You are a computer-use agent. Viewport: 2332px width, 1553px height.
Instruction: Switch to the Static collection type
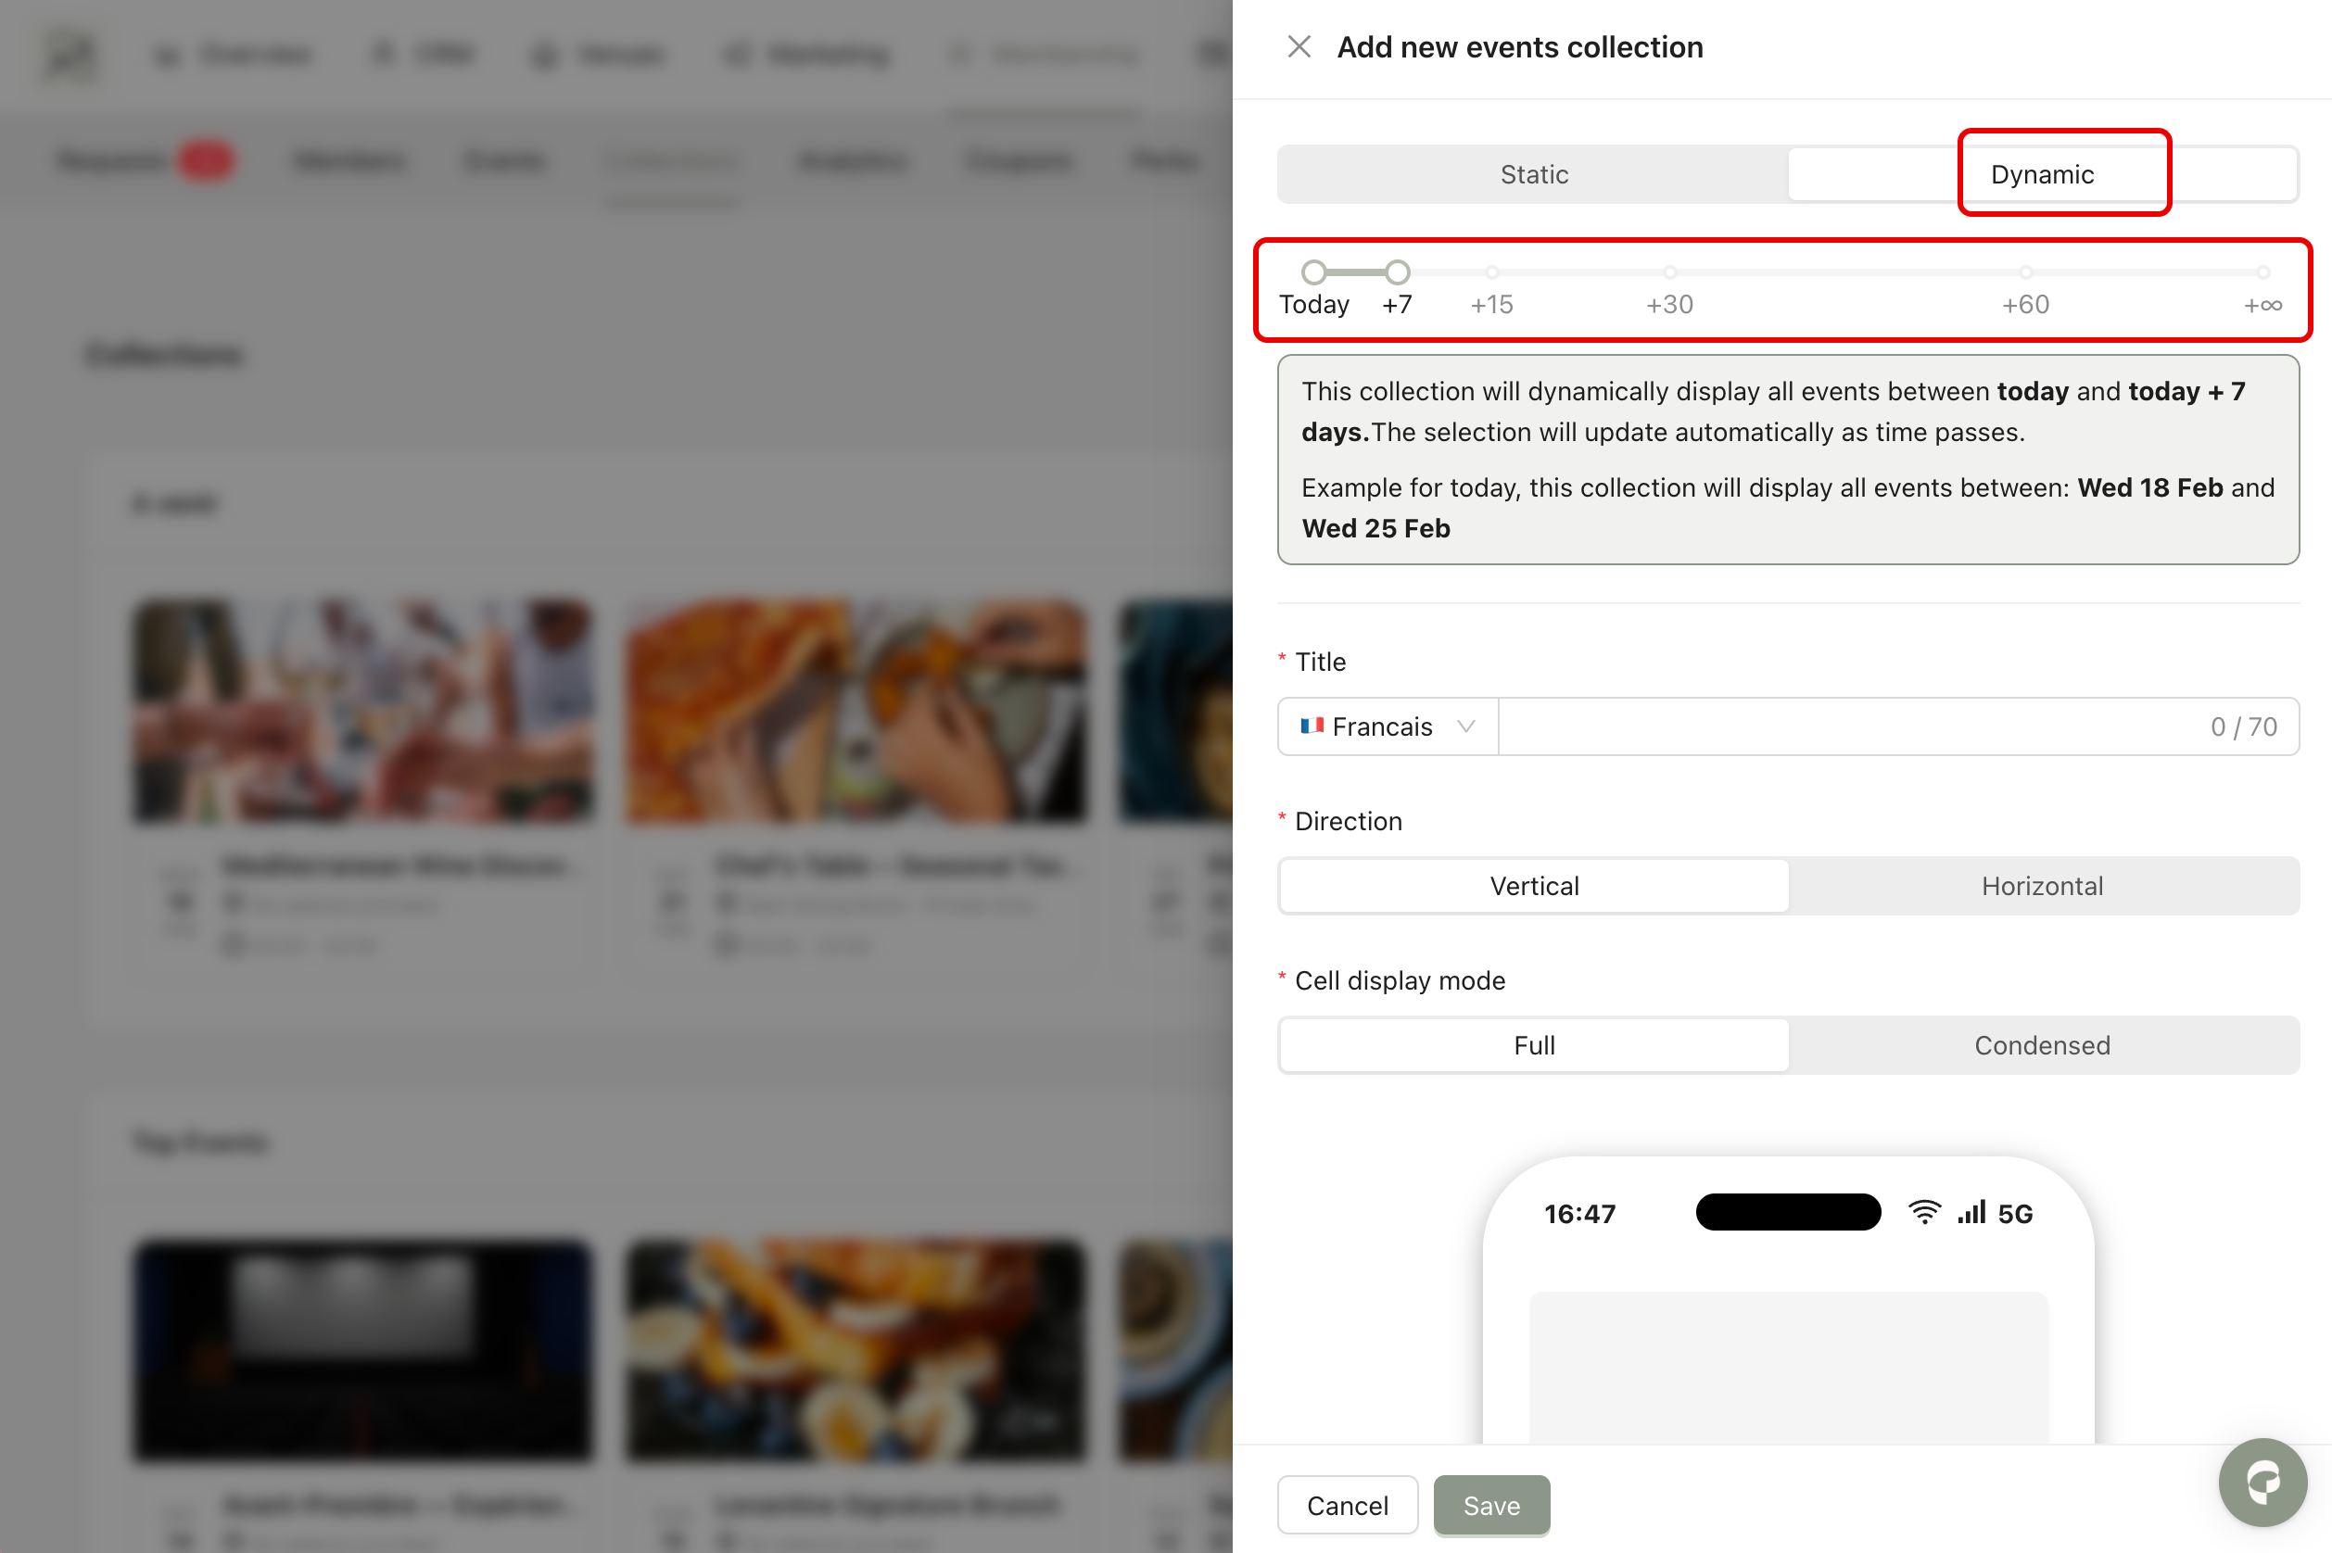tap(1534, 174)
